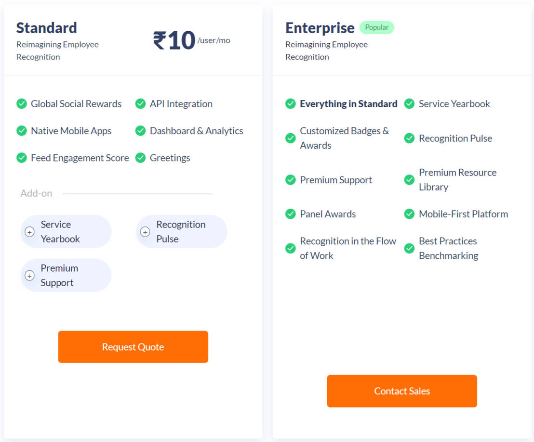Click the Enterprise plan heading
The image size is (534, 442).
coord(320,28)
